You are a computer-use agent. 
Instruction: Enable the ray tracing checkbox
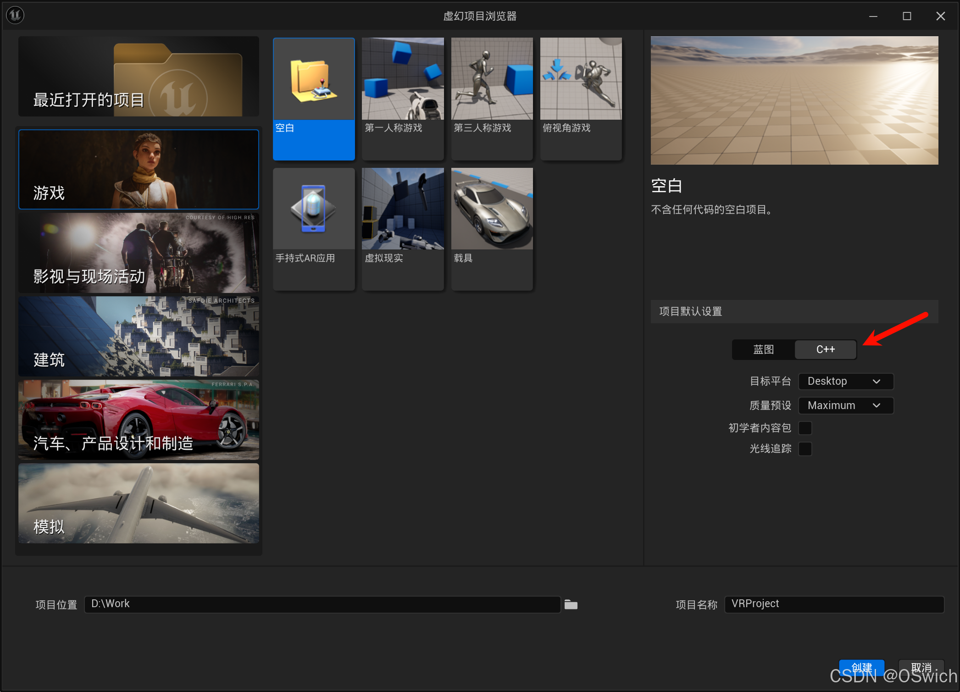[805, 448]
